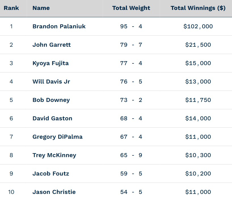
Task: Open Gregory DiPalma's name link
Action: [x=58, y=137]
